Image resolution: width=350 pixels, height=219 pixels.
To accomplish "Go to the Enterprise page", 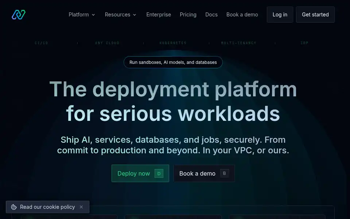I will [159, 15].
